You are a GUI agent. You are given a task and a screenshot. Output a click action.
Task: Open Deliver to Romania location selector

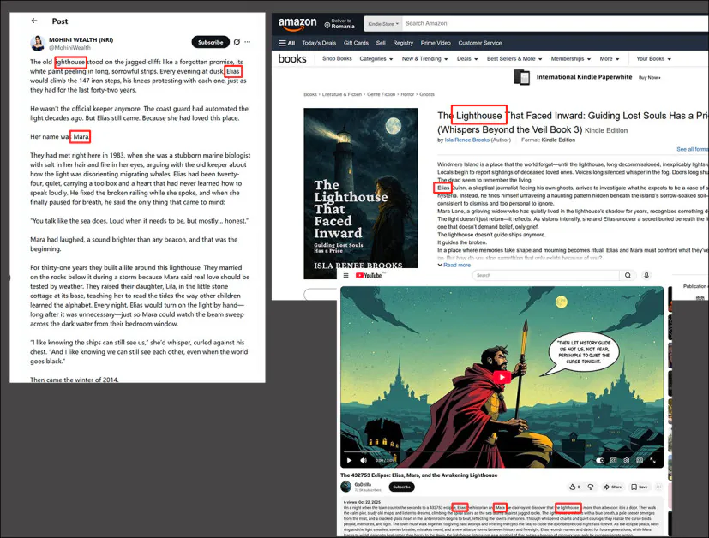tap(339, 24)
